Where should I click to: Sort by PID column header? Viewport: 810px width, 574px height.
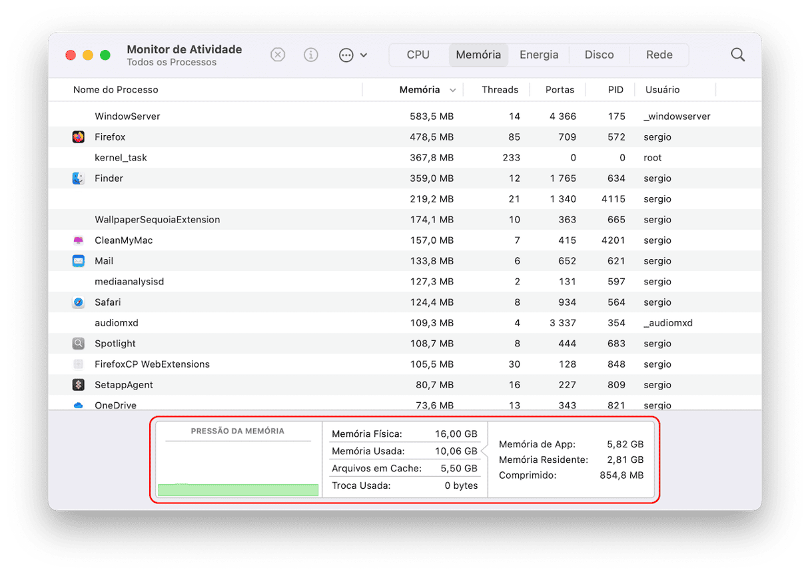(615, 90)
